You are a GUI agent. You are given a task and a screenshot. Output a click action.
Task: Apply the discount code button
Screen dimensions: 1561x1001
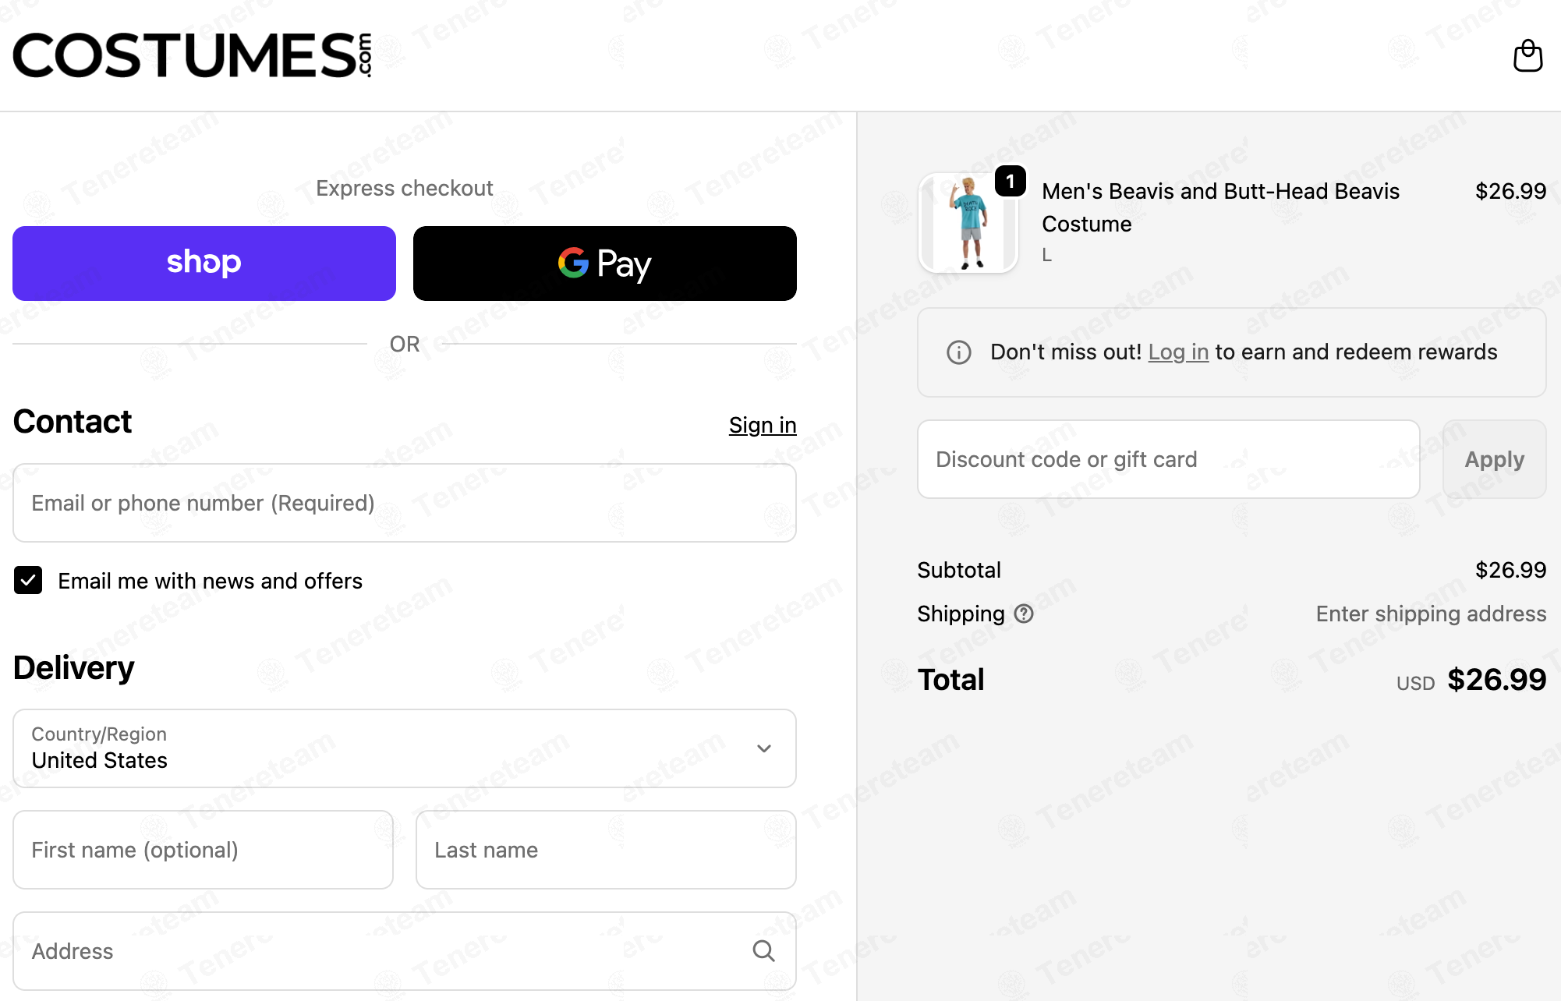point(1494,459)
